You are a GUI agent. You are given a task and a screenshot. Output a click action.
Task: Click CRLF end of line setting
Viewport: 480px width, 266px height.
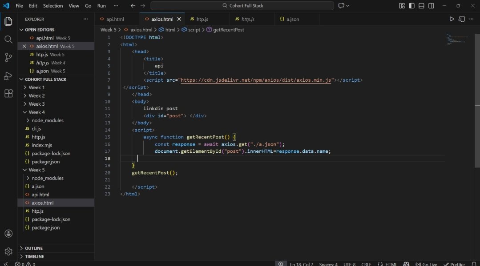click(366, 264)
